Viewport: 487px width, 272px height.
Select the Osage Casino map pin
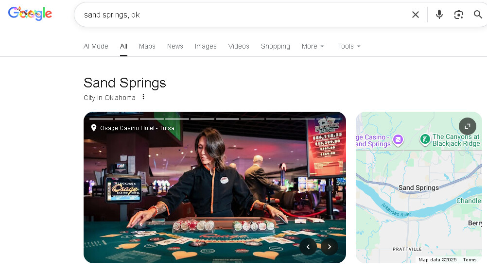398,139
